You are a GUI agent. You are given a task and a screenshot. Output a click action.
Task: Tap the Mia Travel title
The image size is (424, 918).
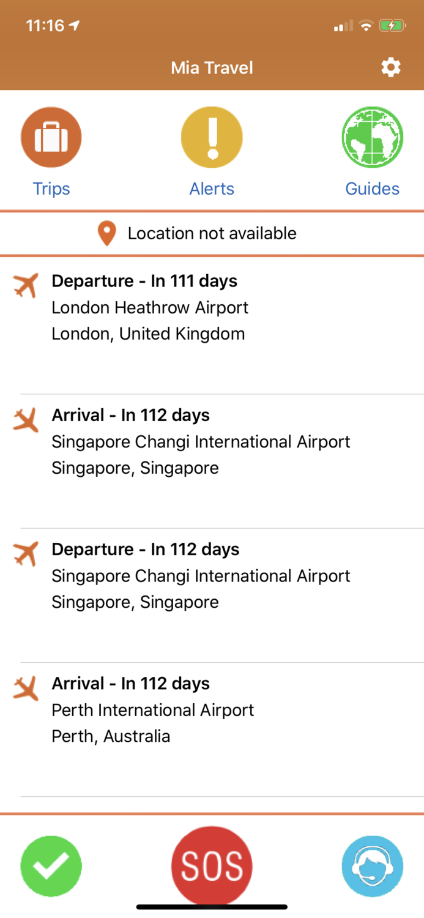point(212,67)
